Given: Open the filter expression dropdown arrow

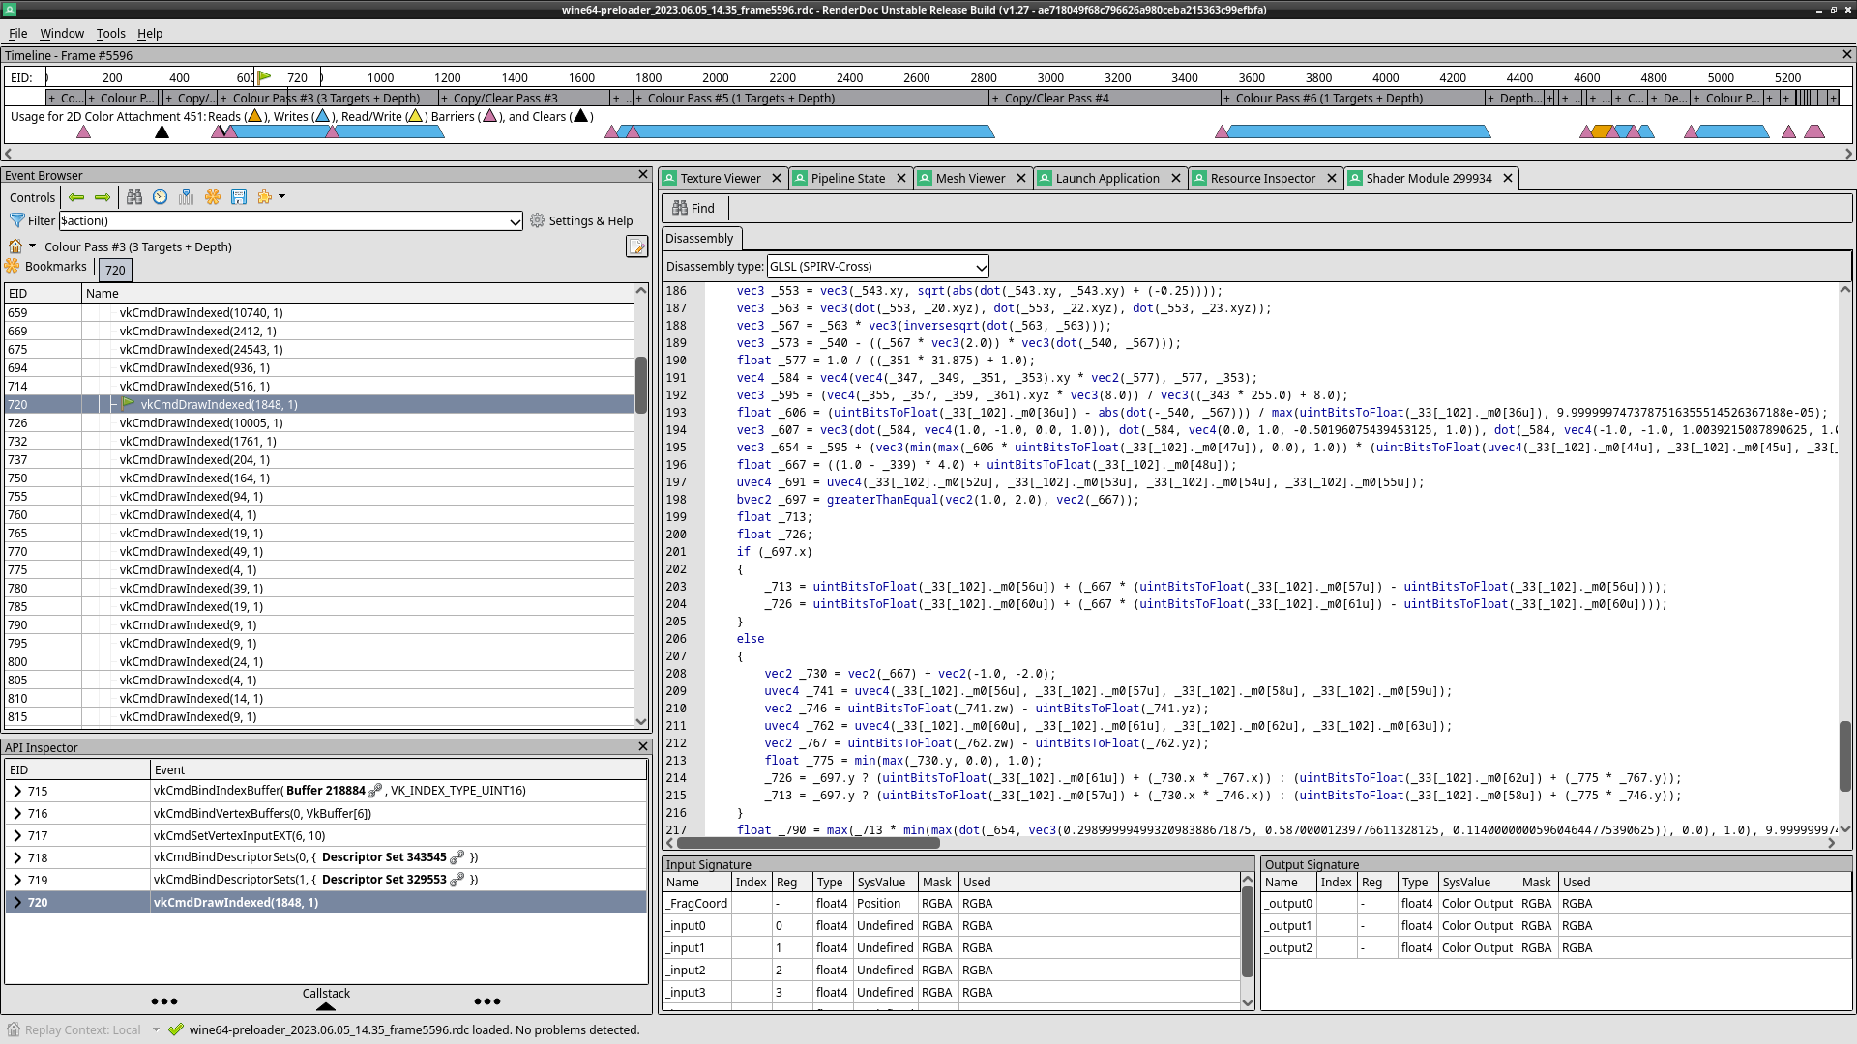Looking at the screenshot, I should click(x=515, y=221).
